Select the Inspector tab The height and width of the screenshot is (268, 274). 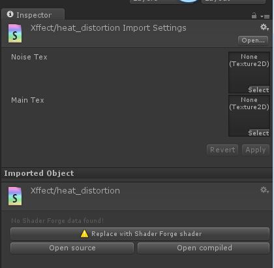(33, 15)
